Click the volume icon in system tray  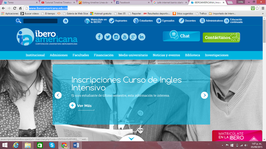pyautogui.click(x=246, y=145)
